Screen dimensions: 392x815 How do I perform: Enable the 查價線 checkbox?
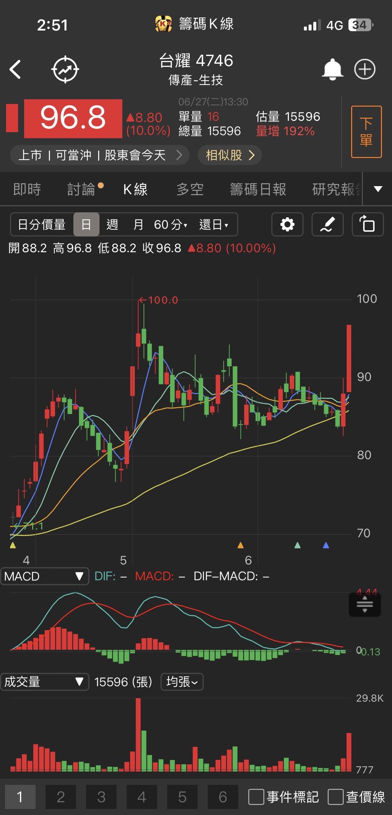click(x=335, y=797)
